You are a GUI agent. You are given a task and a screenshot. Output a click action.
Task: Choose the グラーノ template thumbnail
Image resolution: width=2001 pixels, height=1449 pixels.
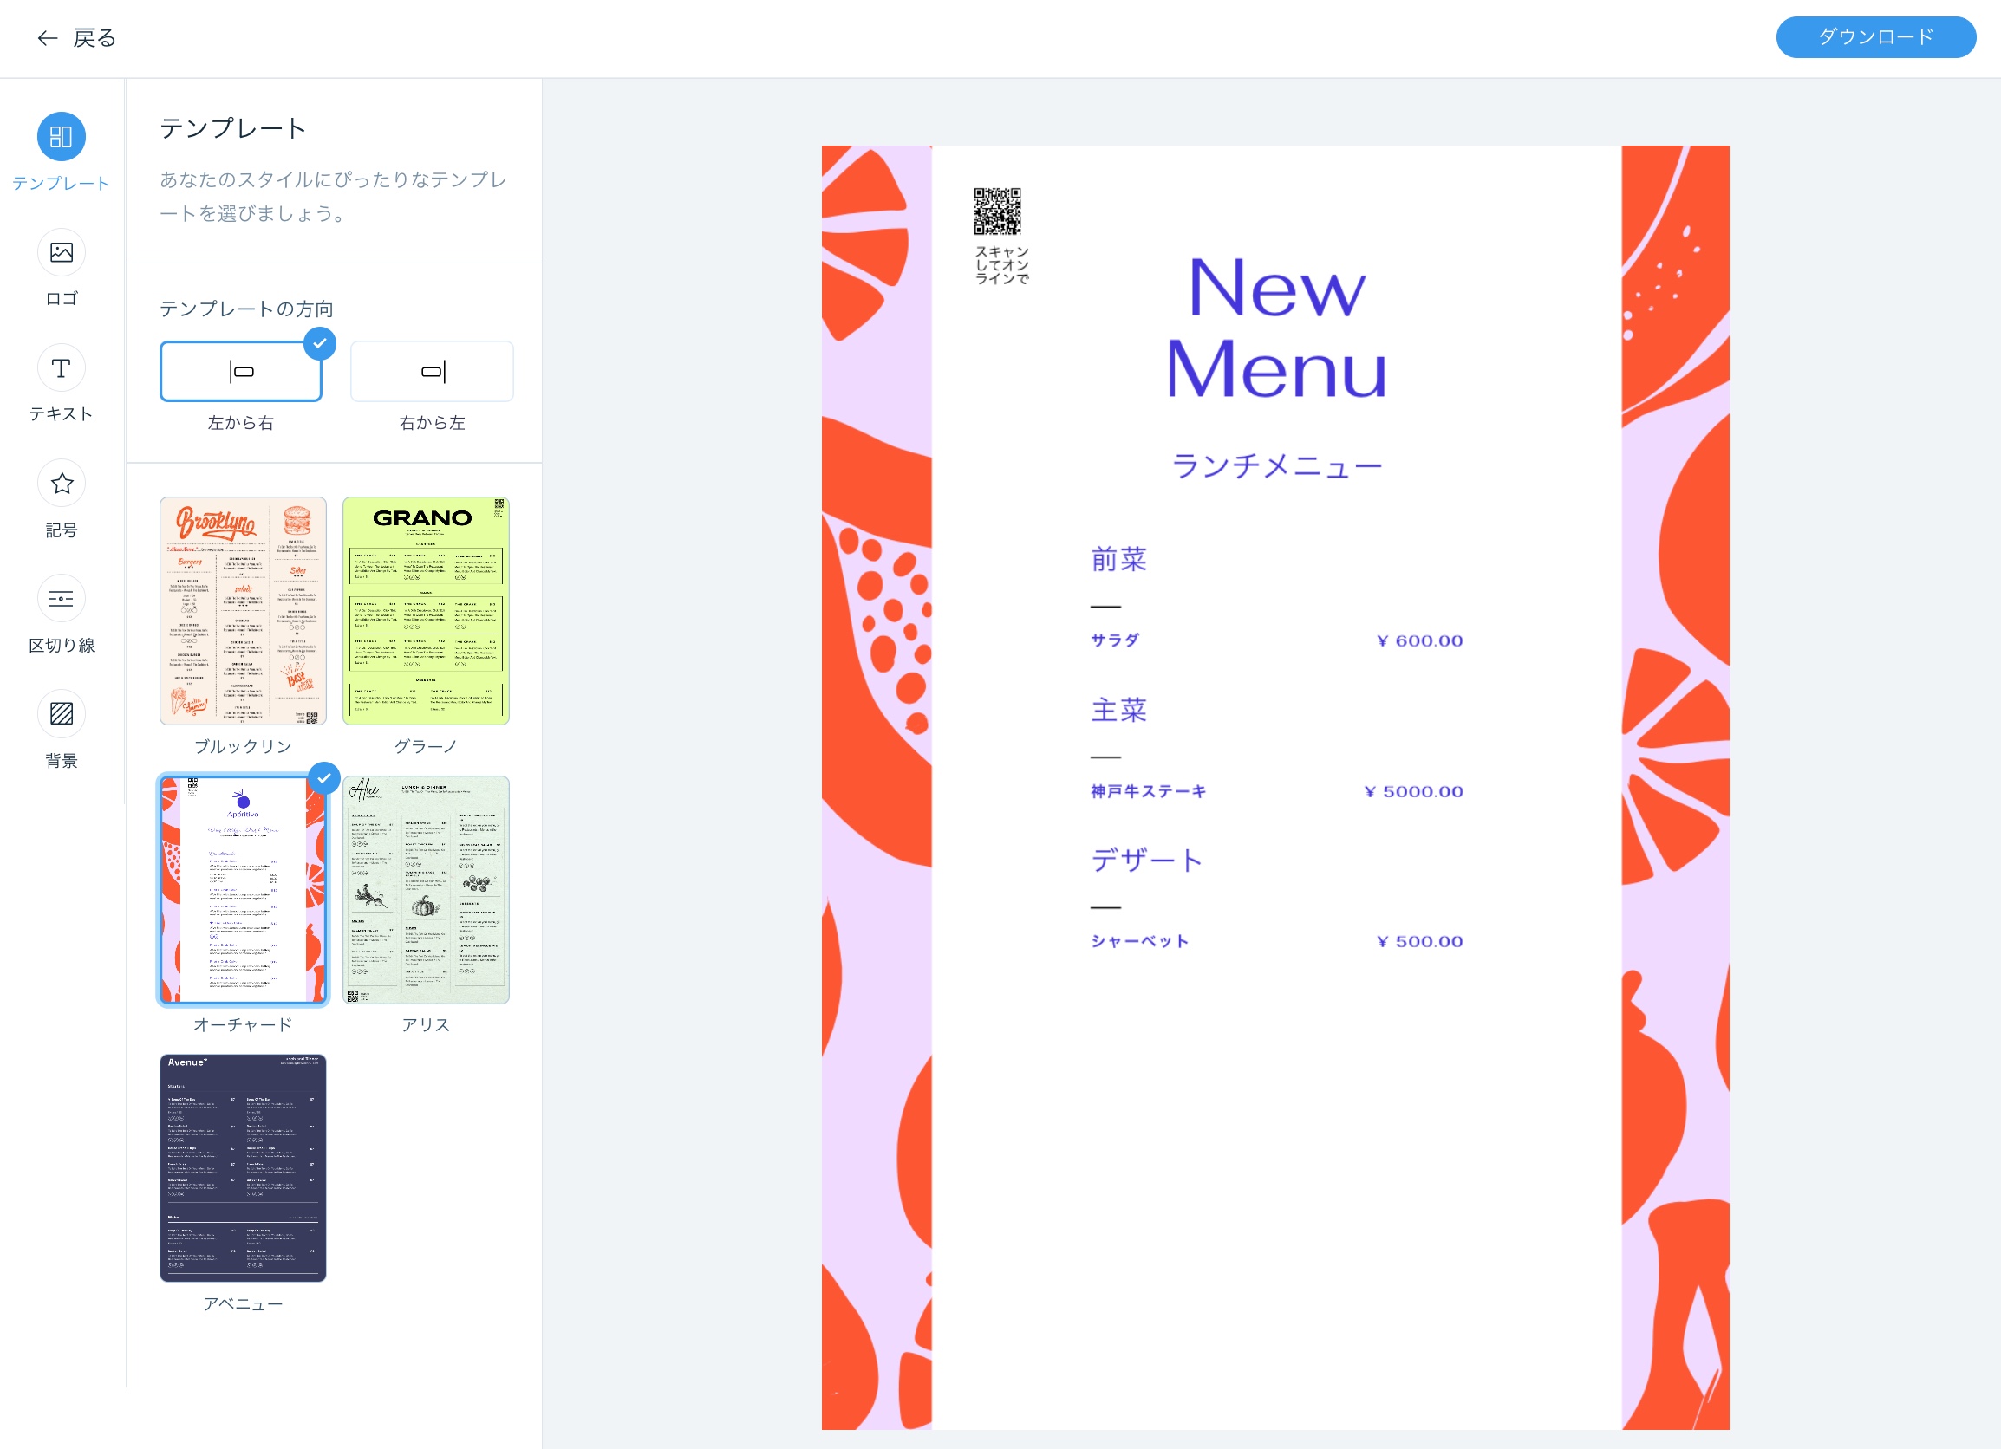pyautogui.click(x=426, y=610)
